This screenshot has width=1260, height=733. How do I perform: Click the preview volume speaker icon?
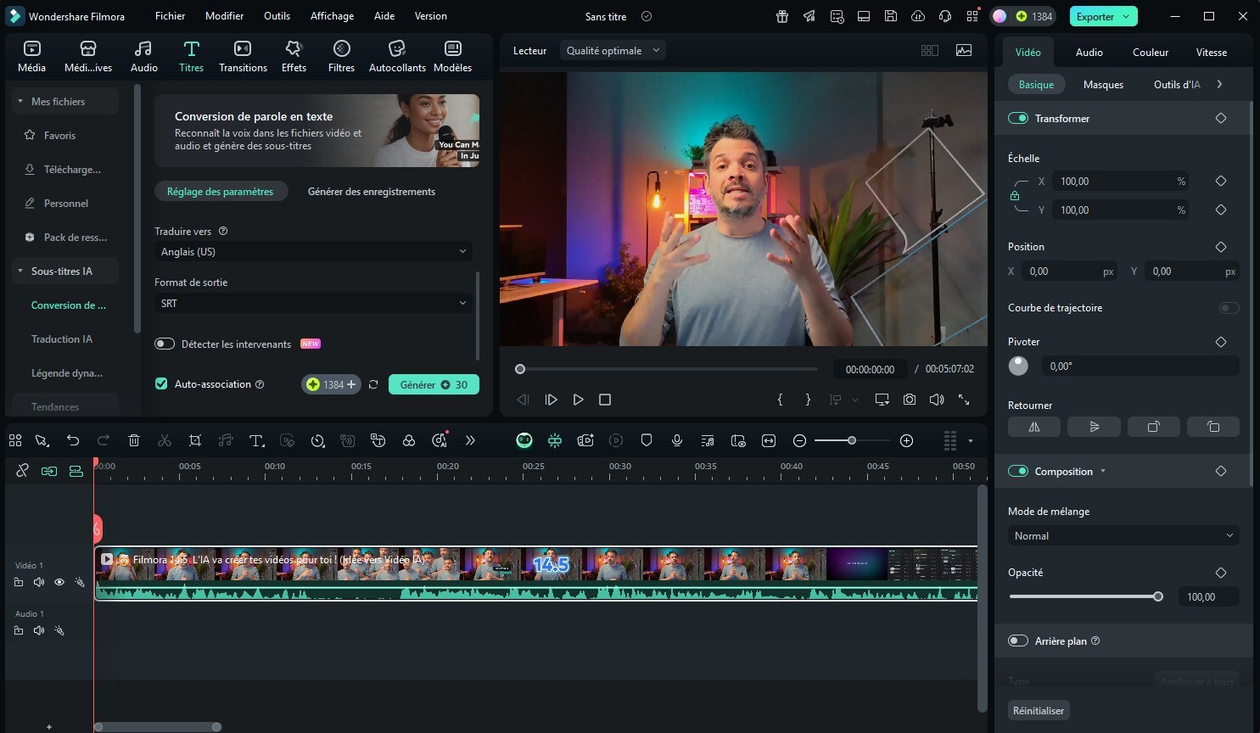click(937, 399)
